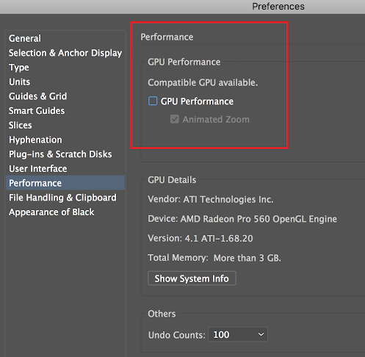365x357 pixels.
Task: Click the Undo Counts chevron arrow
Action: [261, 334]
